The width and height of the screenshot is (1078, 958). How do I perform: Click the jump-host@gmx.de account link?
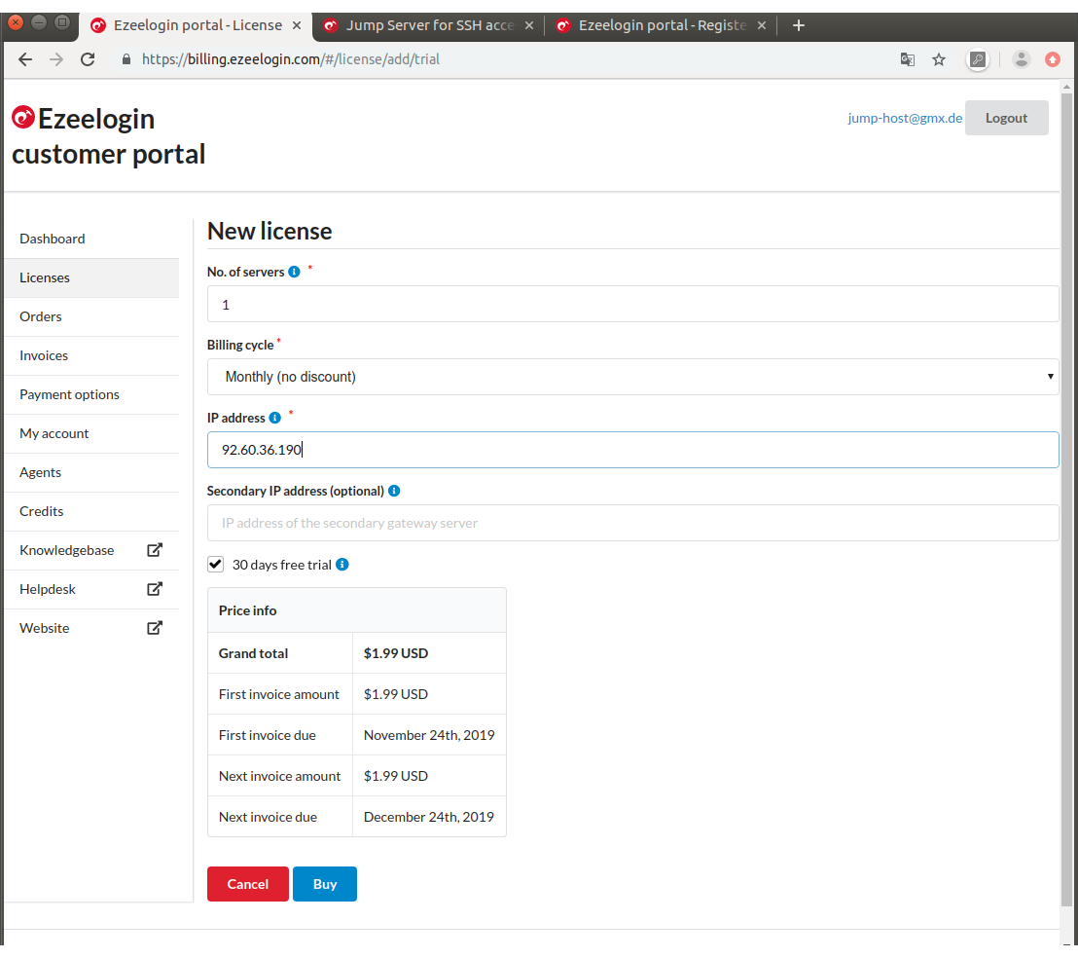(905, 118)
